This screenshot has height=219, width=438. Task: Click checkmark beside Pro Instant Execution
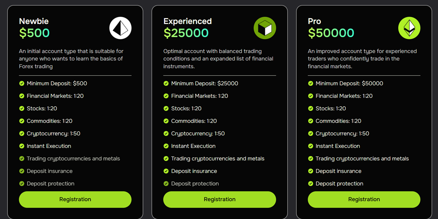click(311, 146)
